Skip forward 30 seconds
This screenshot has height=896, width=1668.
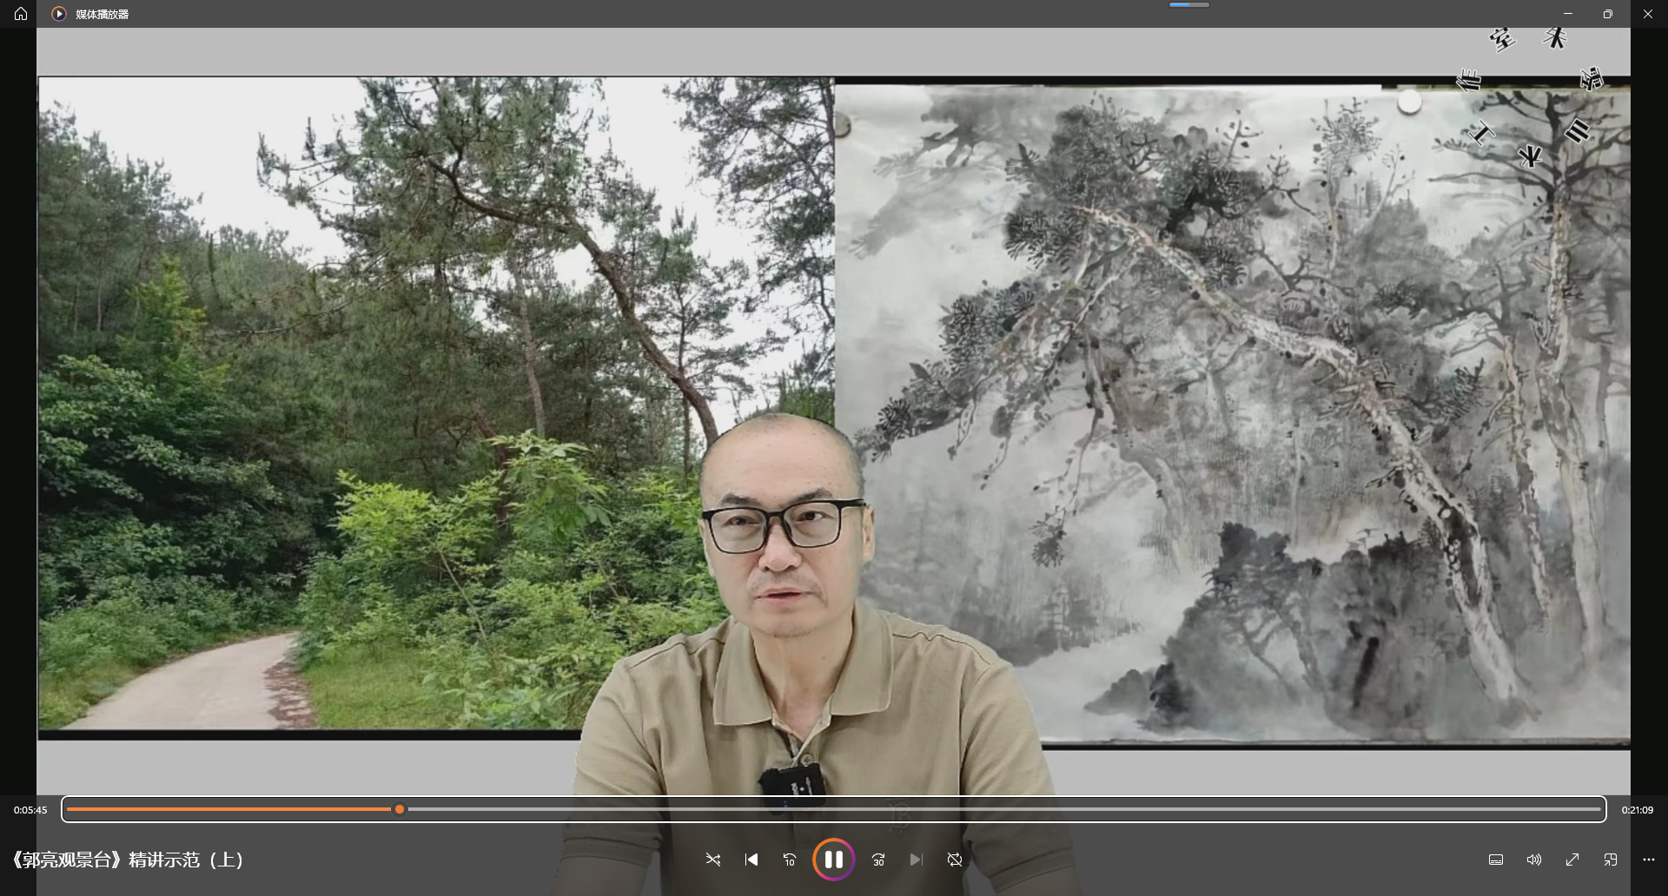click(878, 860)
